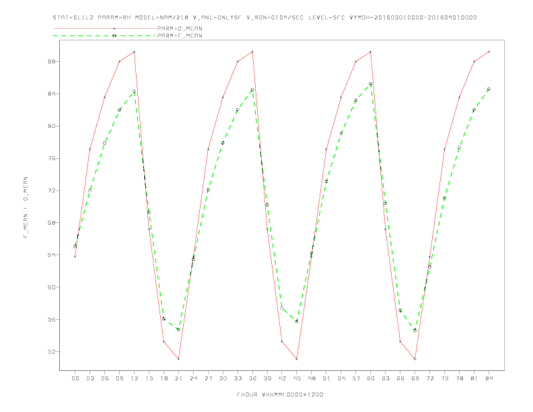Select the PARAM=RH text in the chart title
Image resolution: width=533 pixels, height=412 pixels.
tap(114, 18)
